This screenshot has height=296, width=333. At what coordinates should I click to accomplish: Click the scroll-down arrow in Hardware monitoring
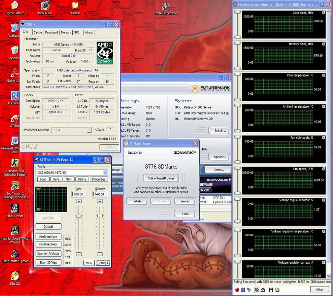click(328, 276)
